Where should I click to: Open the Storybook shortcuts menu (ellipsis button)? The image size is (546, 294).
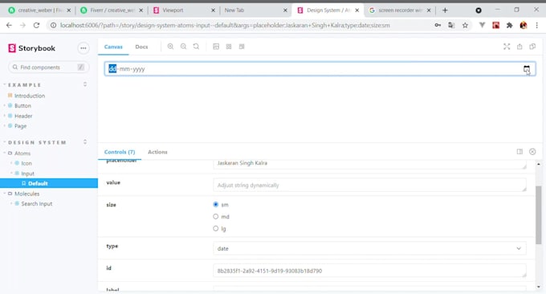(x=84, y=48)
